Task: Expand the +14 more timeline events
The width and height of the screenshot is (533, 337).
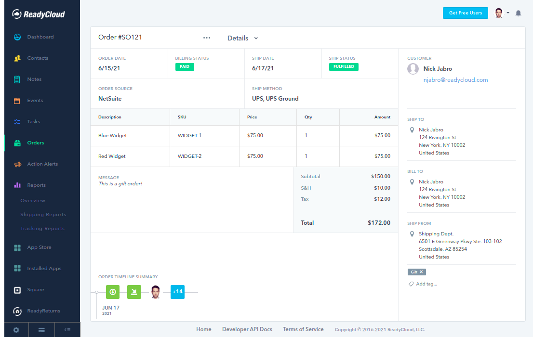Action: 177,292
